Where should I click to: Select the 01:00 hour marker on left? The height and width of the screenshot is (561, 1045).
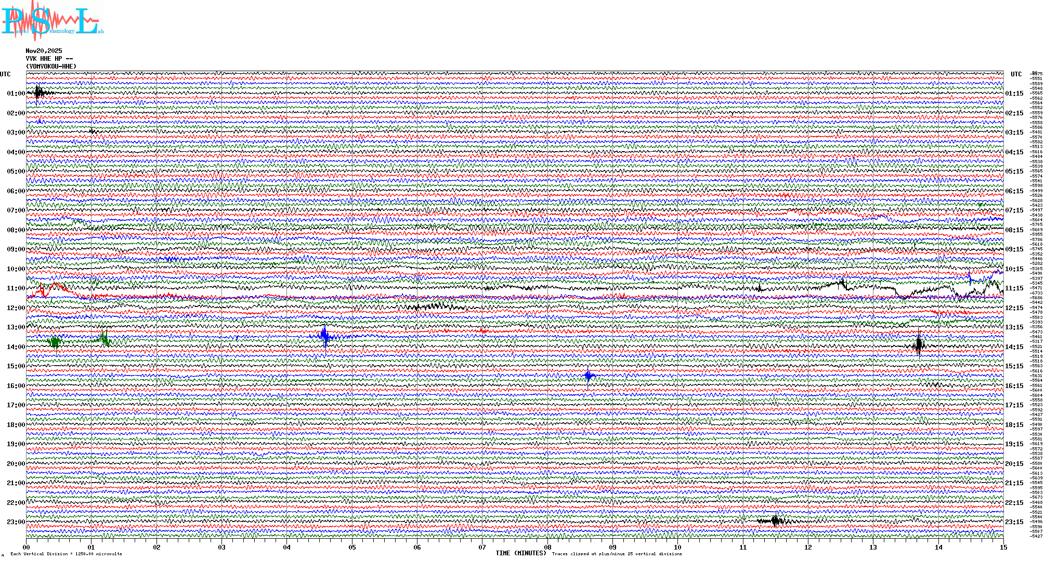[16, 94]
